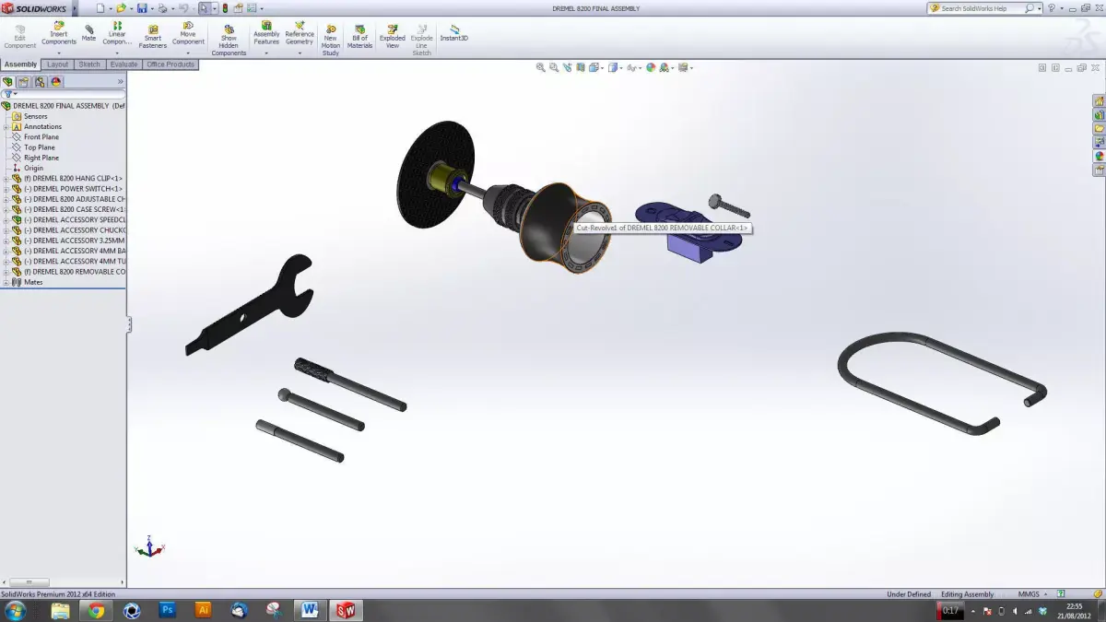
Task: Expand the DREMEL POWER SWITCH tree item
Action: click(x=7, y=188)
